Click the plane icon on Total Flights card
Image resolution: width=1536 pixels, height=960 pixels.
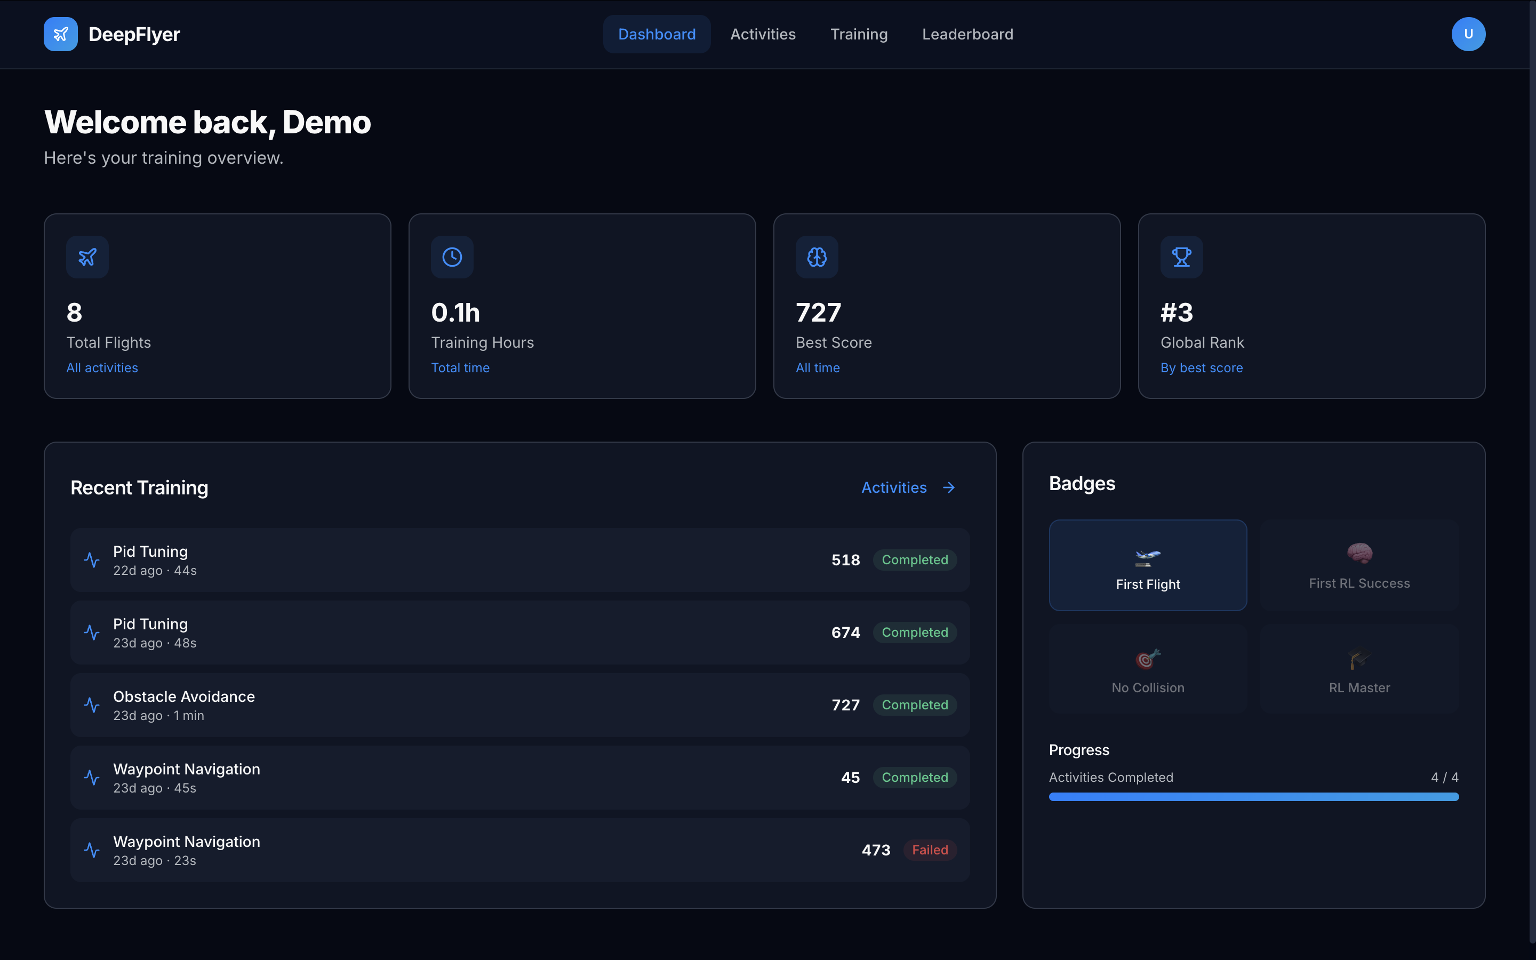click(x=87, y=257)
